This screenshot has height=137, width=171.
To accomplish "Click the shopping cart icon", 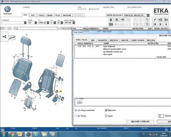I will point(147,24).
